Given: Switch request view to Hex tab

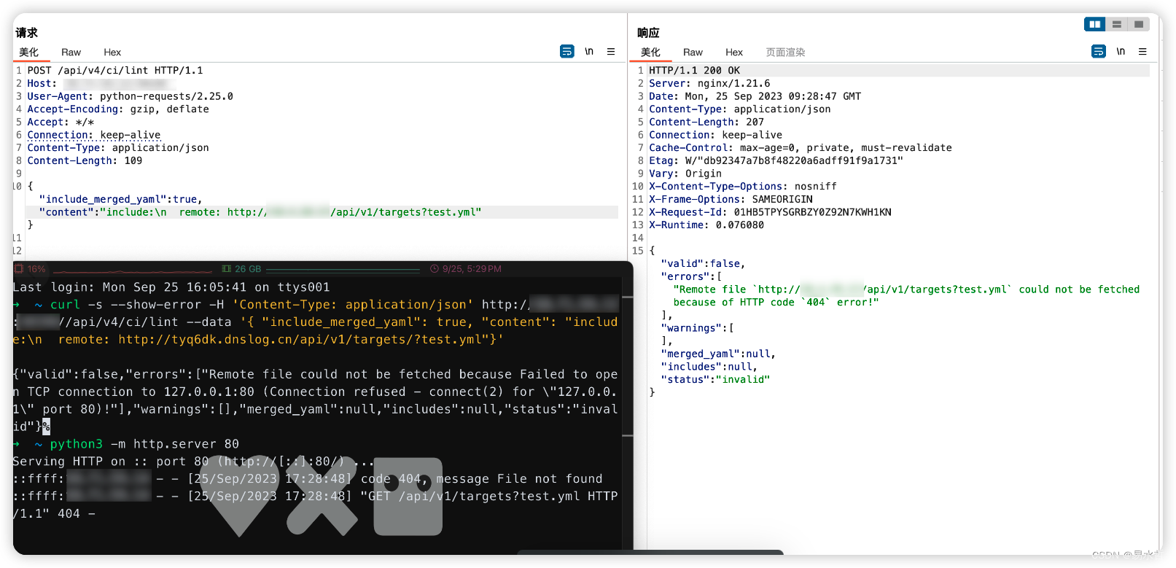Looking at the screenshot, I should click(x=112, y=52).
